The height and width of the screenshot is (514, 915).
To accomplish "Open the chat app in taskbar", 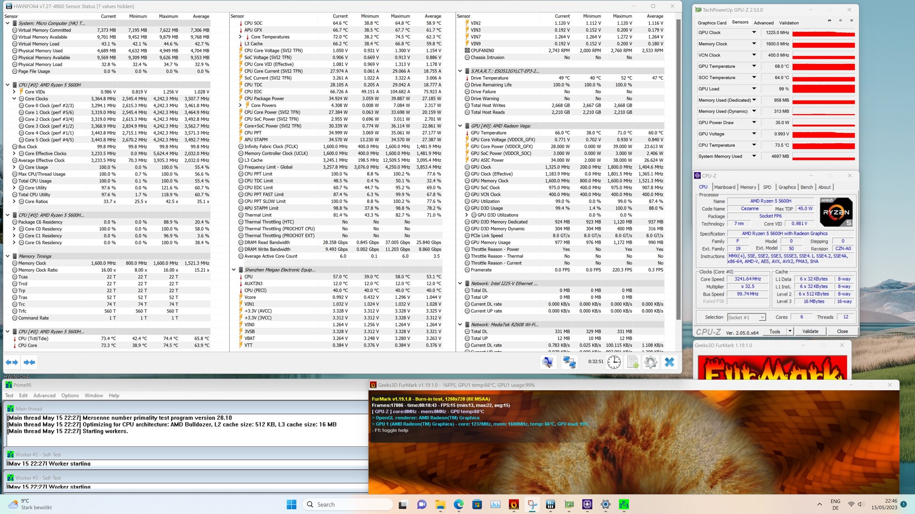I will pyautogui.click(x=422, y=504).
